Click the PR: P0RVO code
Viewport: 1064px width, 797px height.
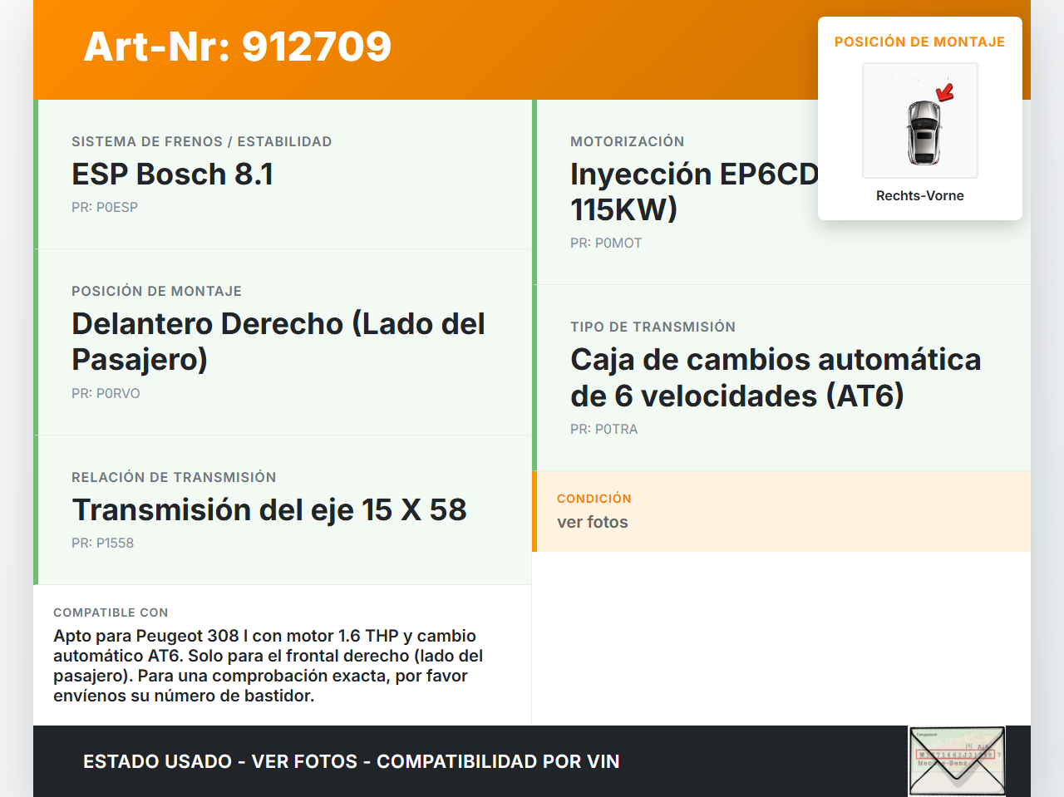tap(106, 393)
